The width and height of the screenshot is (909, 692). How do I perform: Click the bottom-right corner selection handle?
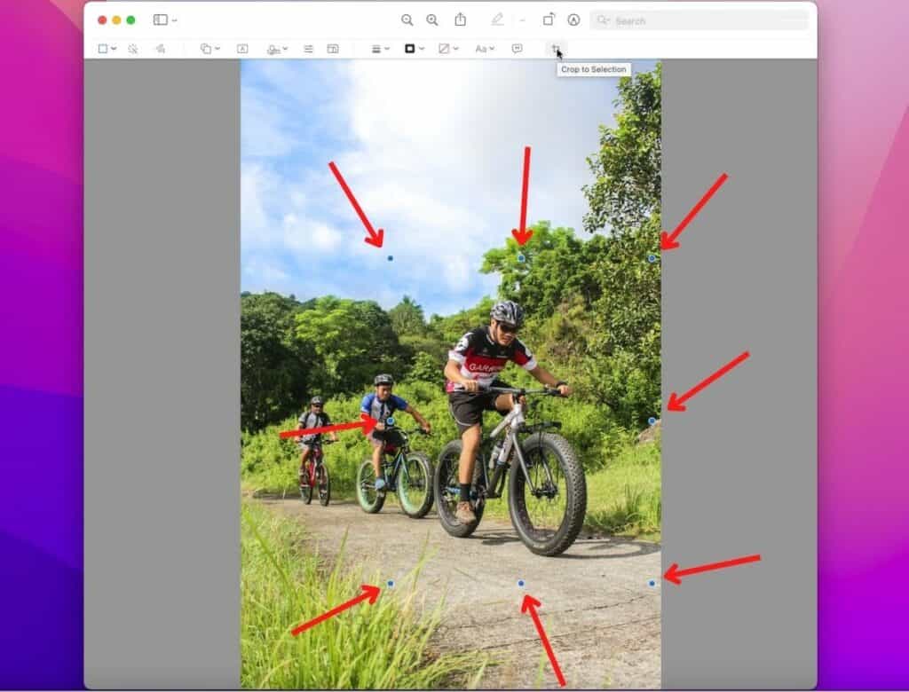[x=652, y=584]
